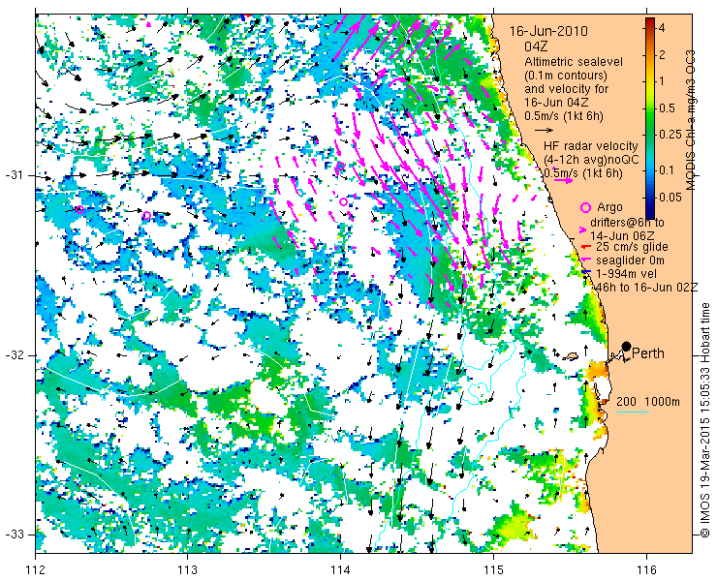Click the '200 1000m' depth label
This screenshot has height=581, width=717.
point(648,402)
